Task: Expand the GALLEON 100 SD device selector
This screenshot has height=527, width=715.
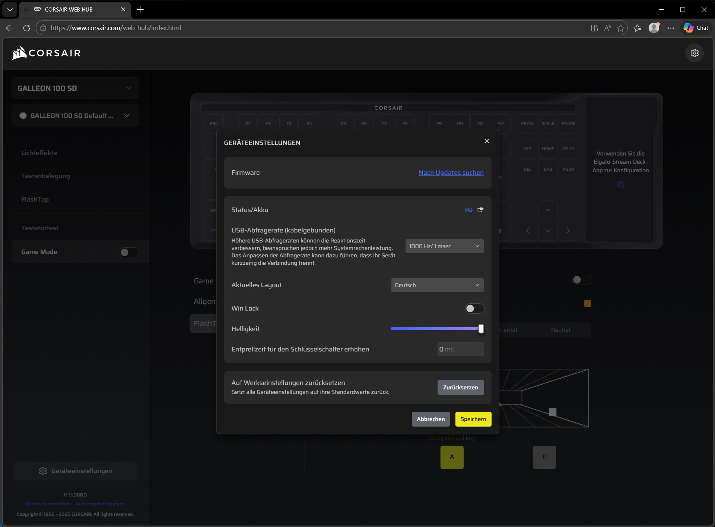Action: click(75, 88)
